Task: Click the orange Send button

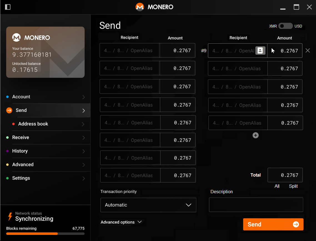Action: pyautogui.click(x=273, y=224)
